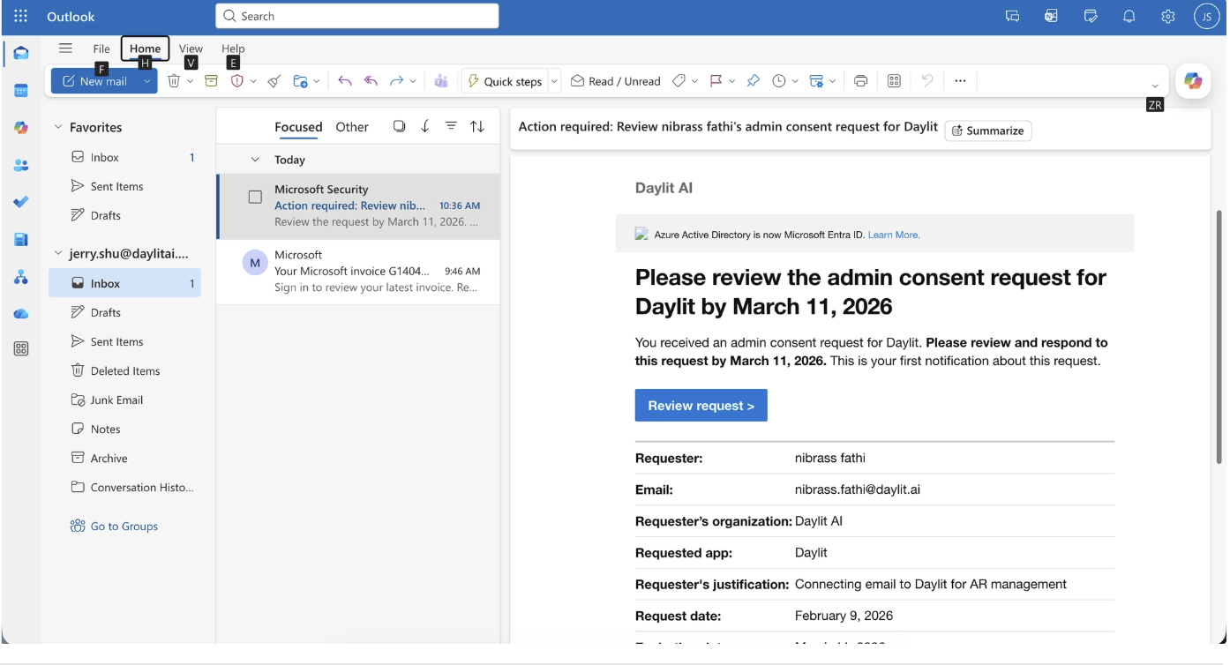
Task: Snooze message with the clock icon
Action: pyautogui.click(x=779, y=81)
